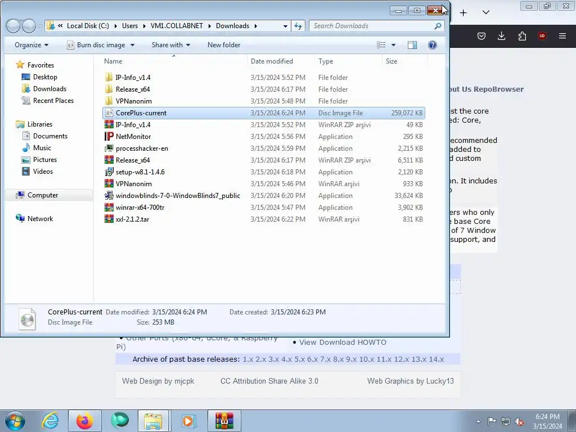Click the refresh button beside the address bar
The image size is (576, 432).
coord(298,26)
